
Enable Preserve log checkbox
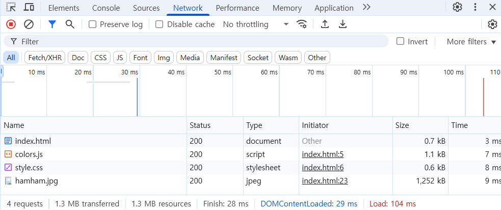93,24
